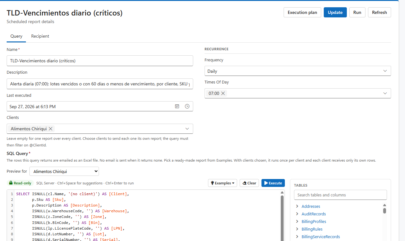405x241 pixels.
Task: Click the Run button
Action: pos(357,12)
